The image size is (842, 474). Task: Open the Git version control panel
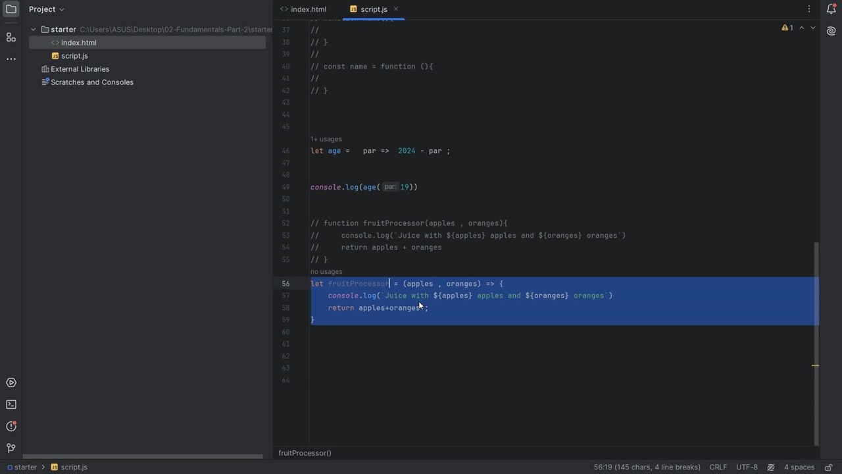coord(11,448)
